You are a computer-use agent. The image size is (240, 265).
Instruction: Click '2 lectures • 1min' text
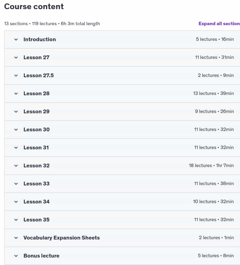216,238
